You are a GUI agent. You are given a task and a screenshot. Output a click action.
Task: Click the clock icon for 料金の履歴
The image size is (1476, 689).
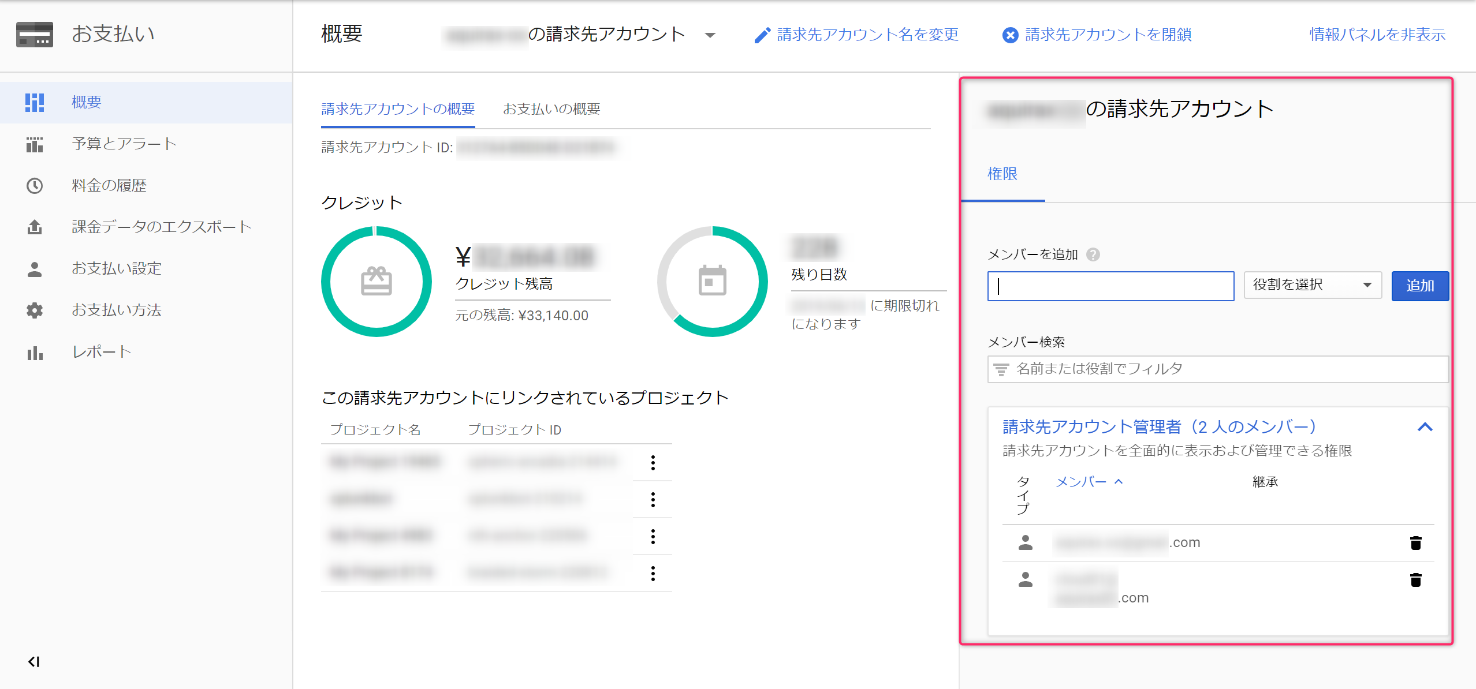coord(35,186)
